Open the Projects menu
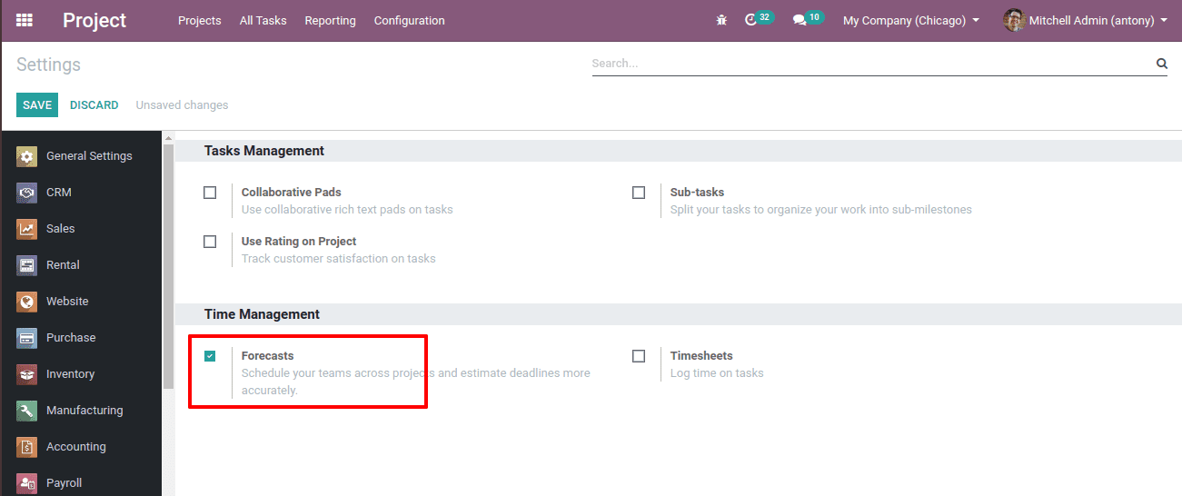Viewport: 1182px width, 496px height. tap(200, 20)
